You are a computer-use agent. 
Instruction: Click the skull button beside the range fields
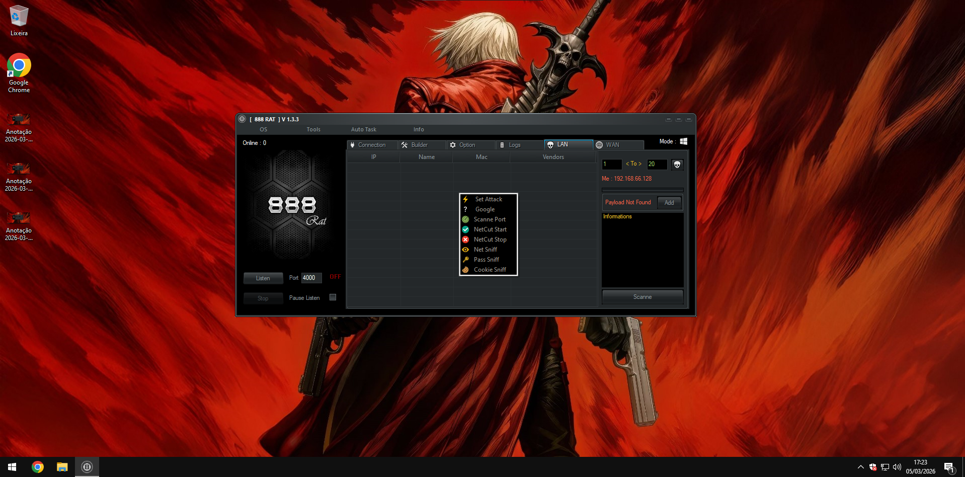(677, 165)
